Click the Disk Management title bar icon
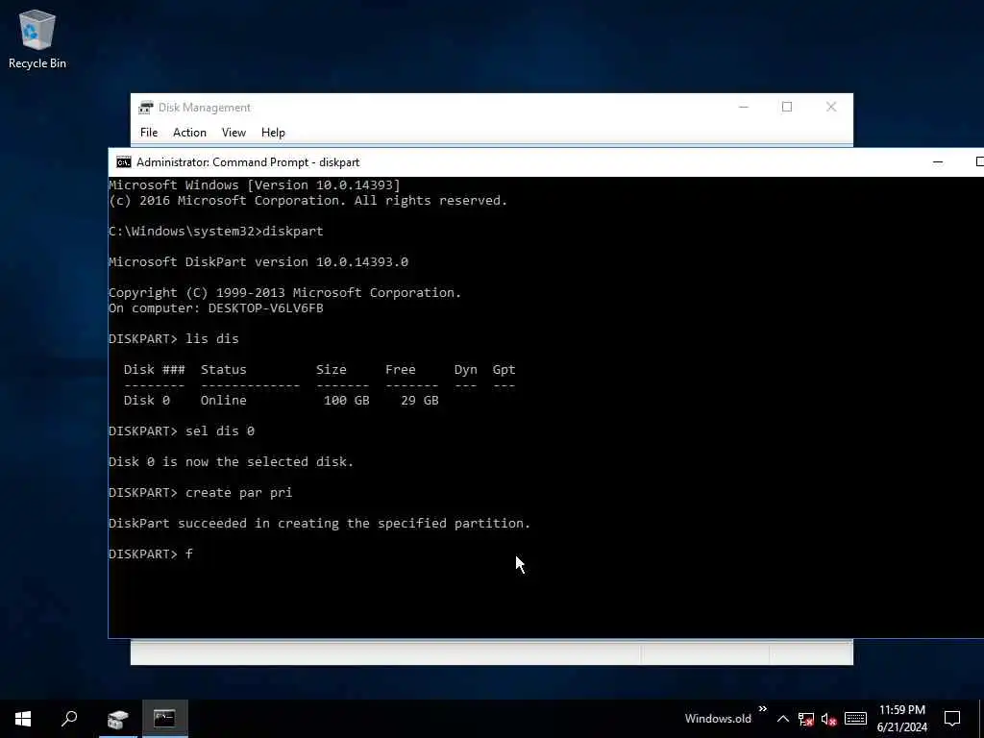The image size is (984, 738). tap(146, 108)
